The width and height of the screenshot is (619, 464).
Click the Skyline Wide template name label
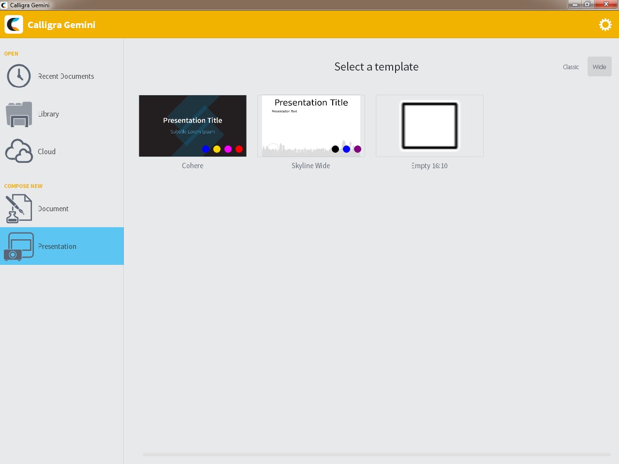311,165
